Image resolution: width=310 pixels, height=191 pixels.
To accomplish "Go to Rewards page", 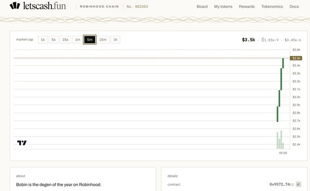I will [x=247, y=6].
